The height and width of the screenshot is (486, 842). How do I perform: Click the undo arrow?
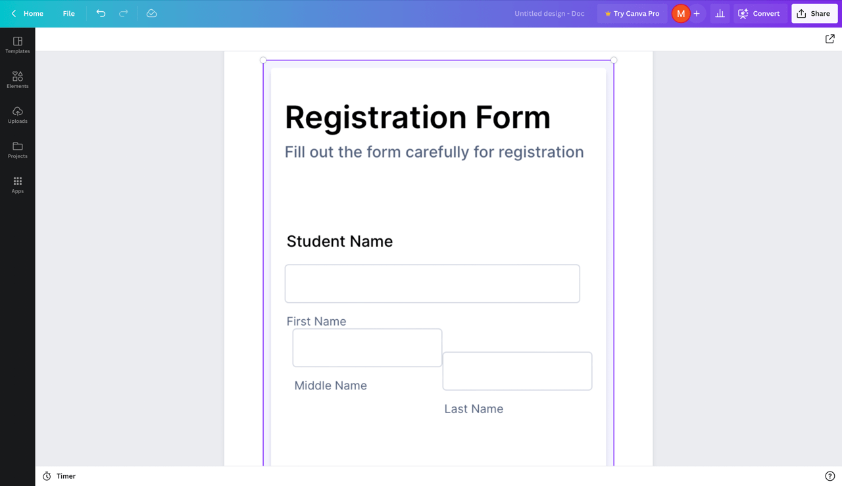coord(101,13)
